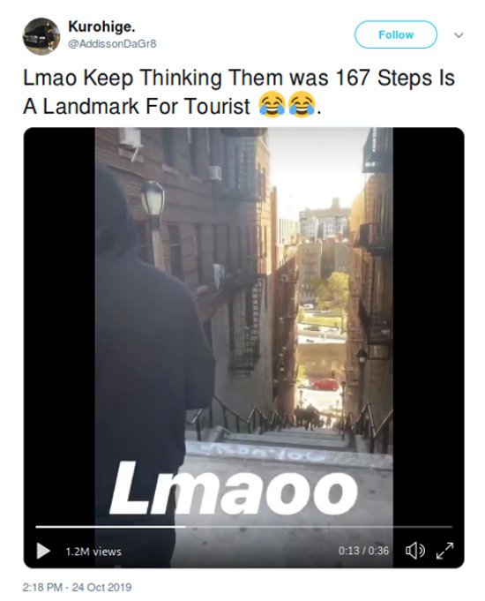
Task: Click the first laughing emoji in the tweet
Action: pyautogui.click(x=272, y=105)
